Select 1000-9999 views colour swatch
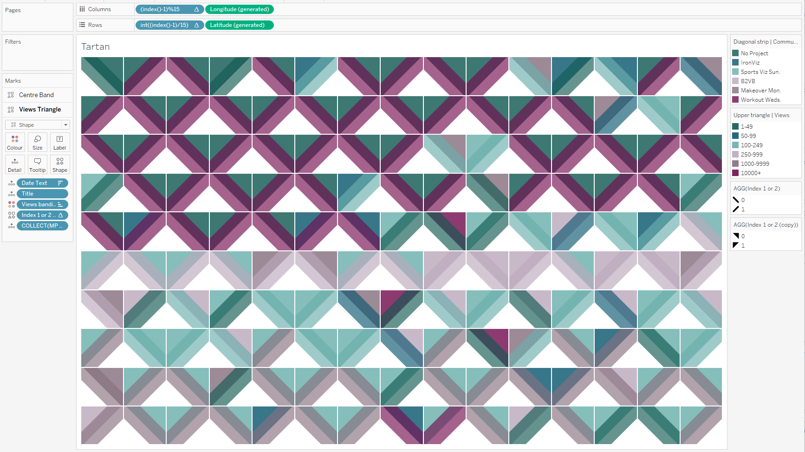This screenshot has width=805, height=452. point(735,164)
